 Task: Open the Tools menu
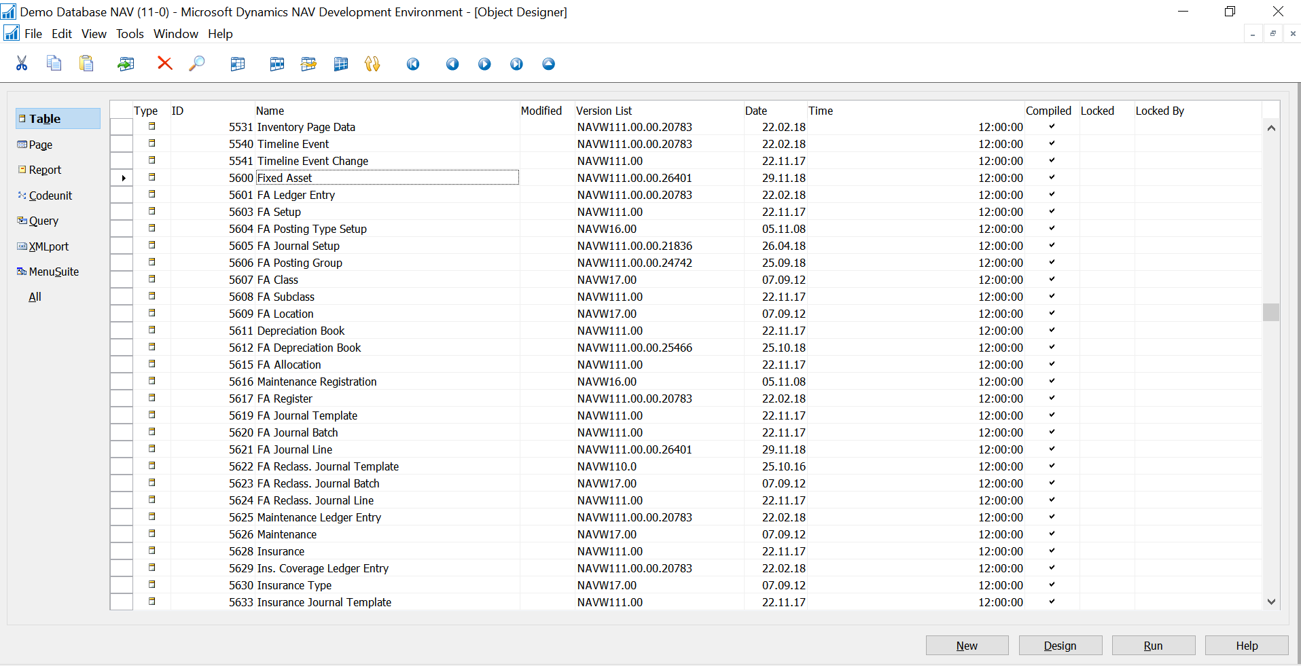tap(130, 34)
